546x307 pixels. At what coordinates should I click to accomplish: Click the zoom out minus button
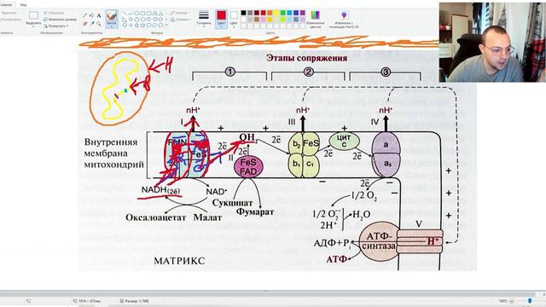pyautogui.click(x=512, y=301)
